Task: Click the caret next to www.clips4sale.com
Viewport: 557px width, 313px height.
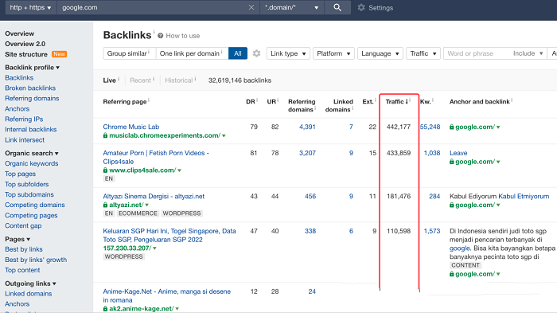Action: pos(179,170)
